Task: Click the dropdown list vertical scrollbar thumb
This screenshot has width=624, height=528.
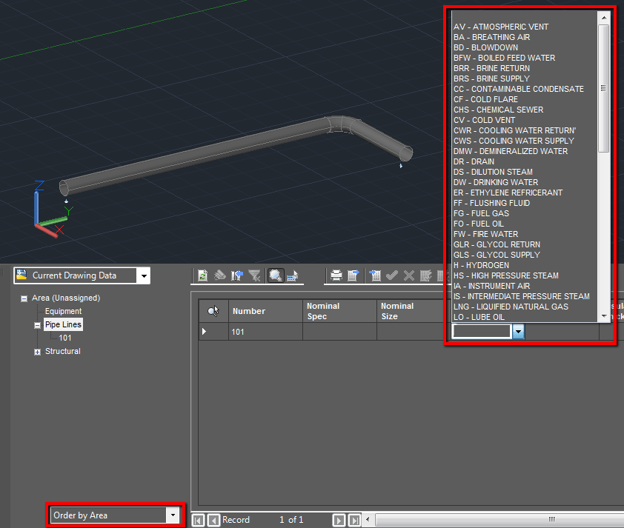Action: 604,88
